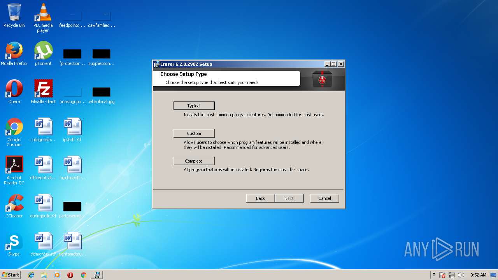Close the Eraser Setup window

tap(341, 64)
